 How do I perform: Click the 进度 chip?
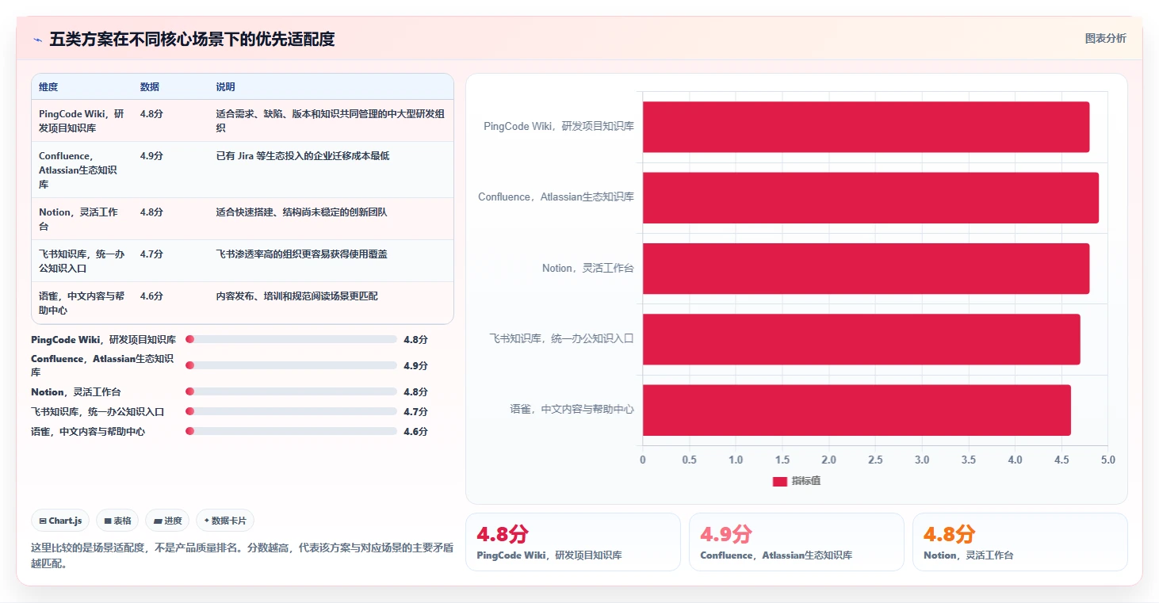click(167, 521)
